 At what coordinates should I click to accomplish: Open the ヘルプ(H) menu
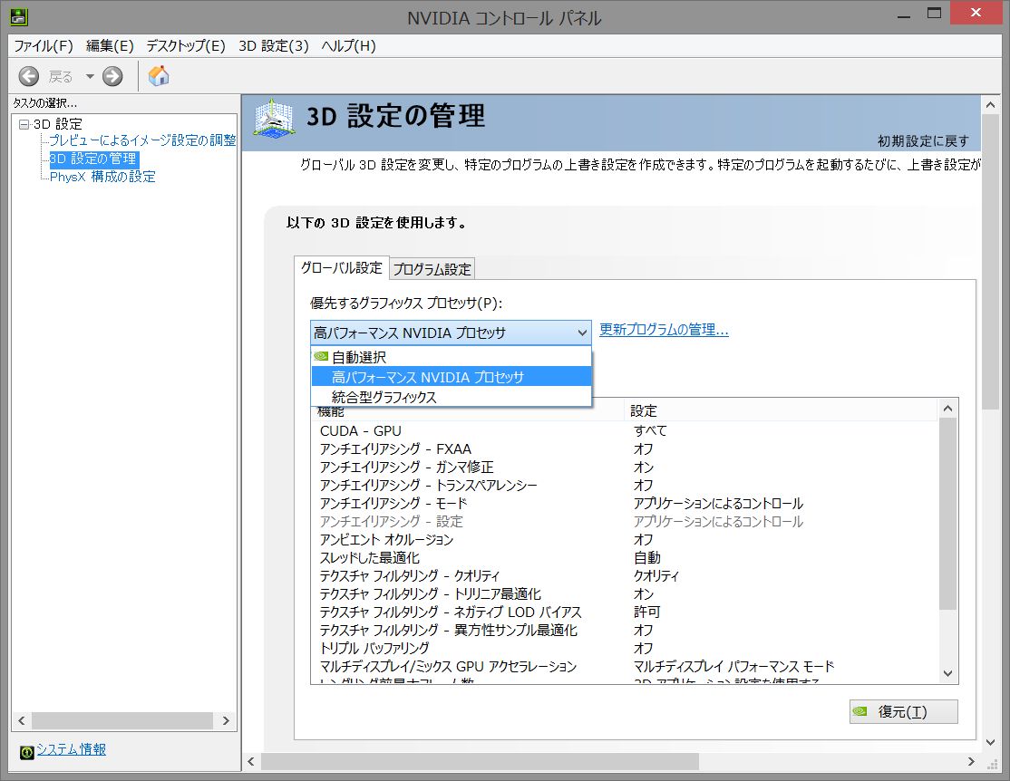pyautogui.click(x=348, y=45)
